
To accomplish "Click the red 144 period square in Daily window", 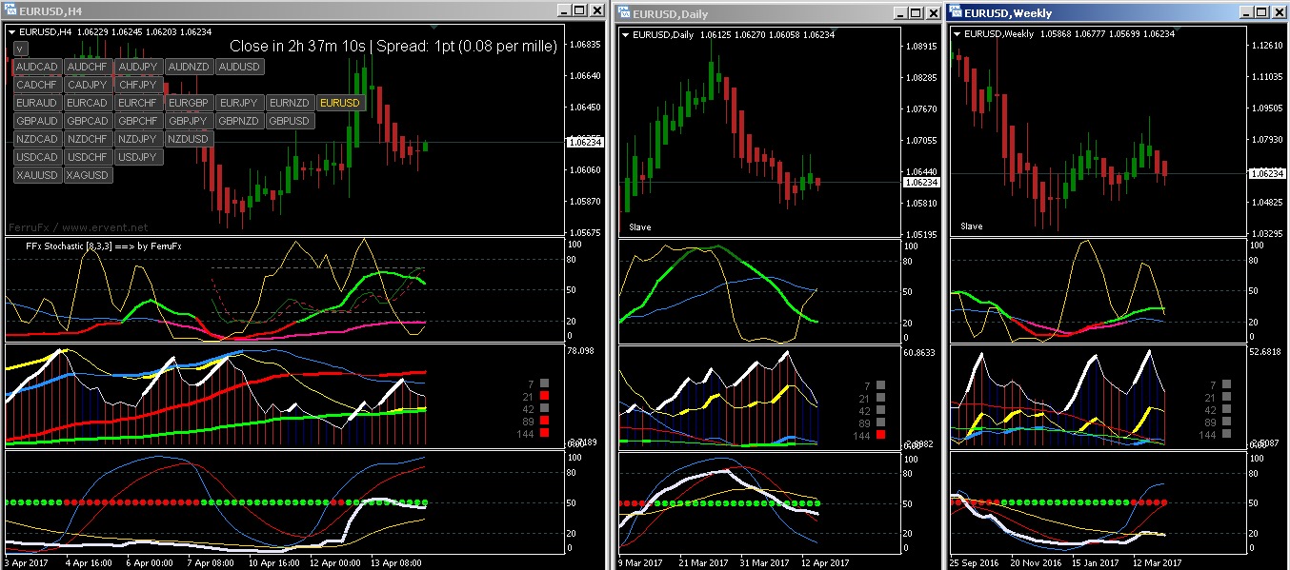I will (x=879, y=435).
